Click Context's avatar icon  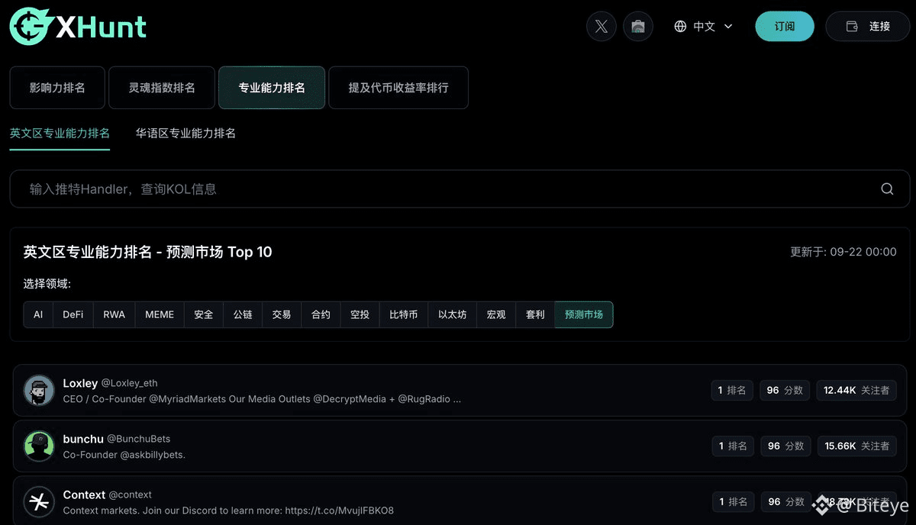click(x=39, y=502)
